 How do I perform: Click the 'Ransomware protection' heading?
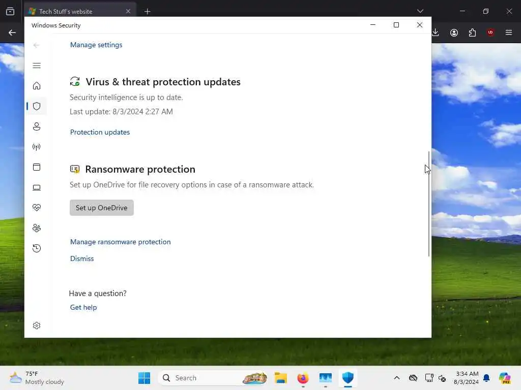[x=140, y=169]
